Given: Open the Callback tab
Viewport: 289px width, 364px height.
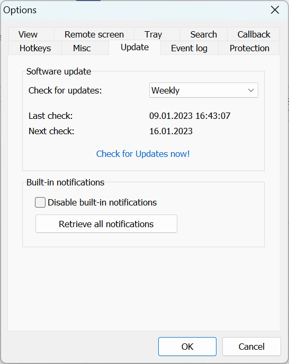Looking at the screenshot, I should [x=254, y=34].
